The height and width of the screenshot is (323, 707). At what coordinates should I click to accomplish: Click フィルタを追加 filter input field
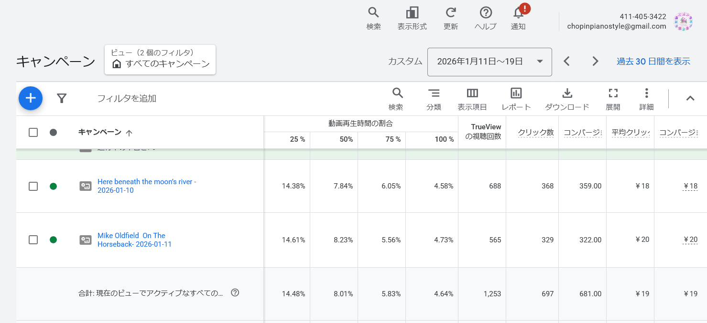pyautogui.click(x=127, y=99)
